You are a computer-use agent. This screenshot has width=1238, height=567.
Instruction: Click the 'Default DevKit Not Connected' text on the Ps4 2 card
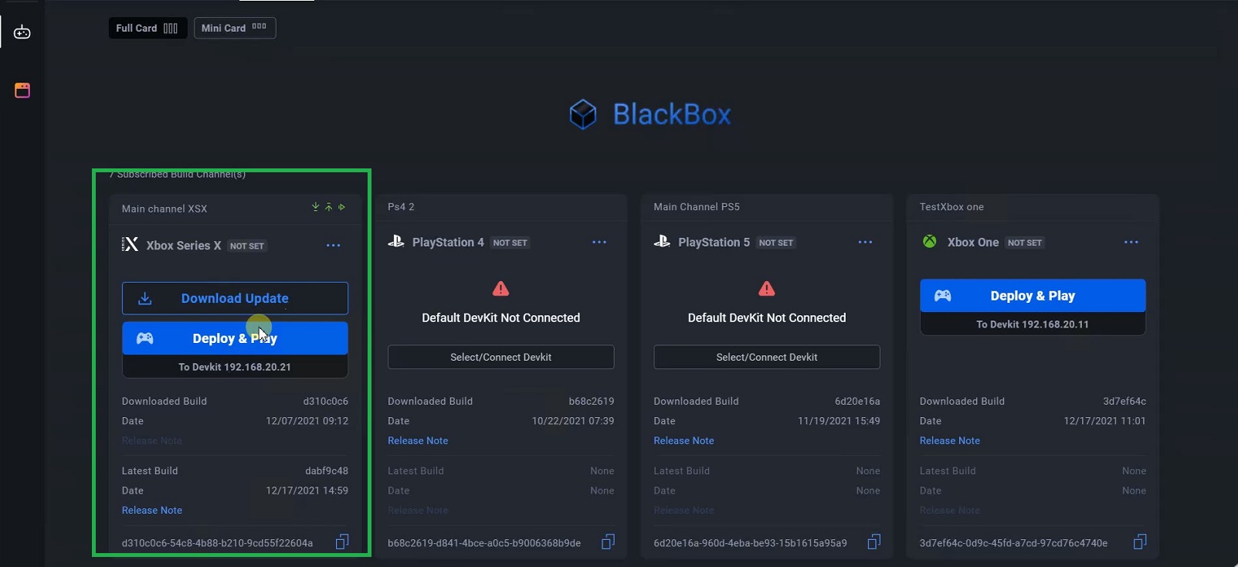point(500,318)
